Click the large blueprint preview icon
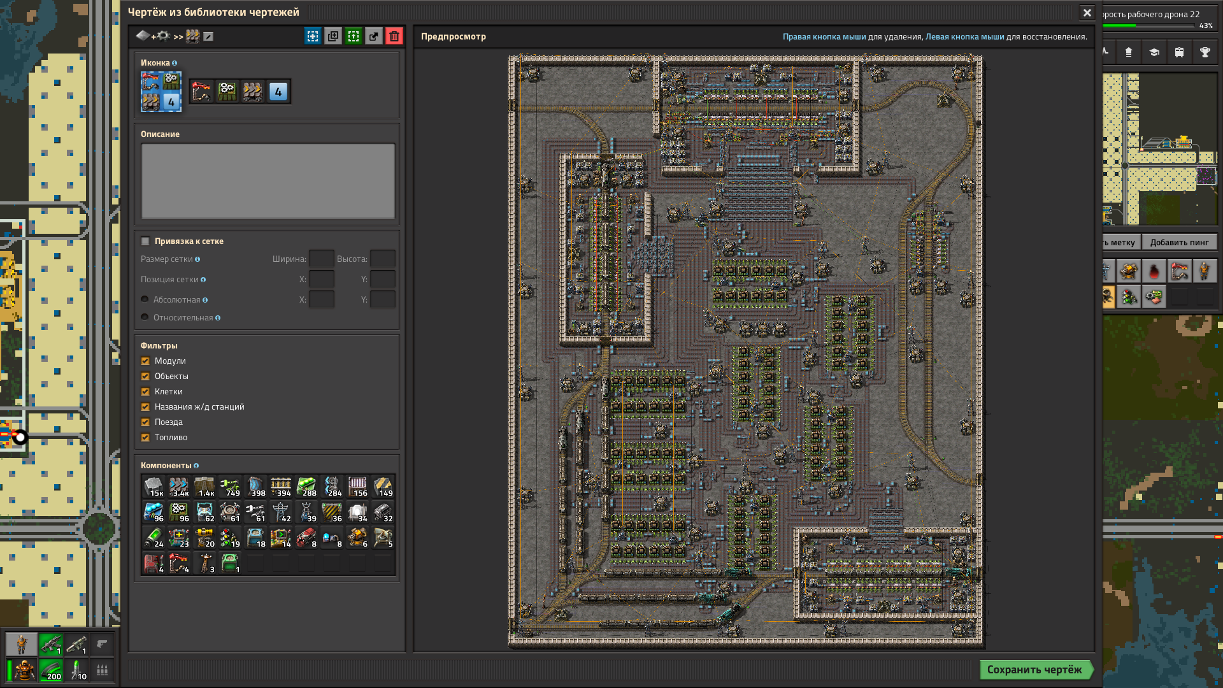1223x688 pixels. coord(161,92)
